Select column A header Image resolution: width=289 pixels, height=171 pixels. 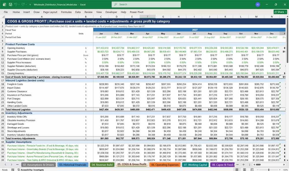42,16
